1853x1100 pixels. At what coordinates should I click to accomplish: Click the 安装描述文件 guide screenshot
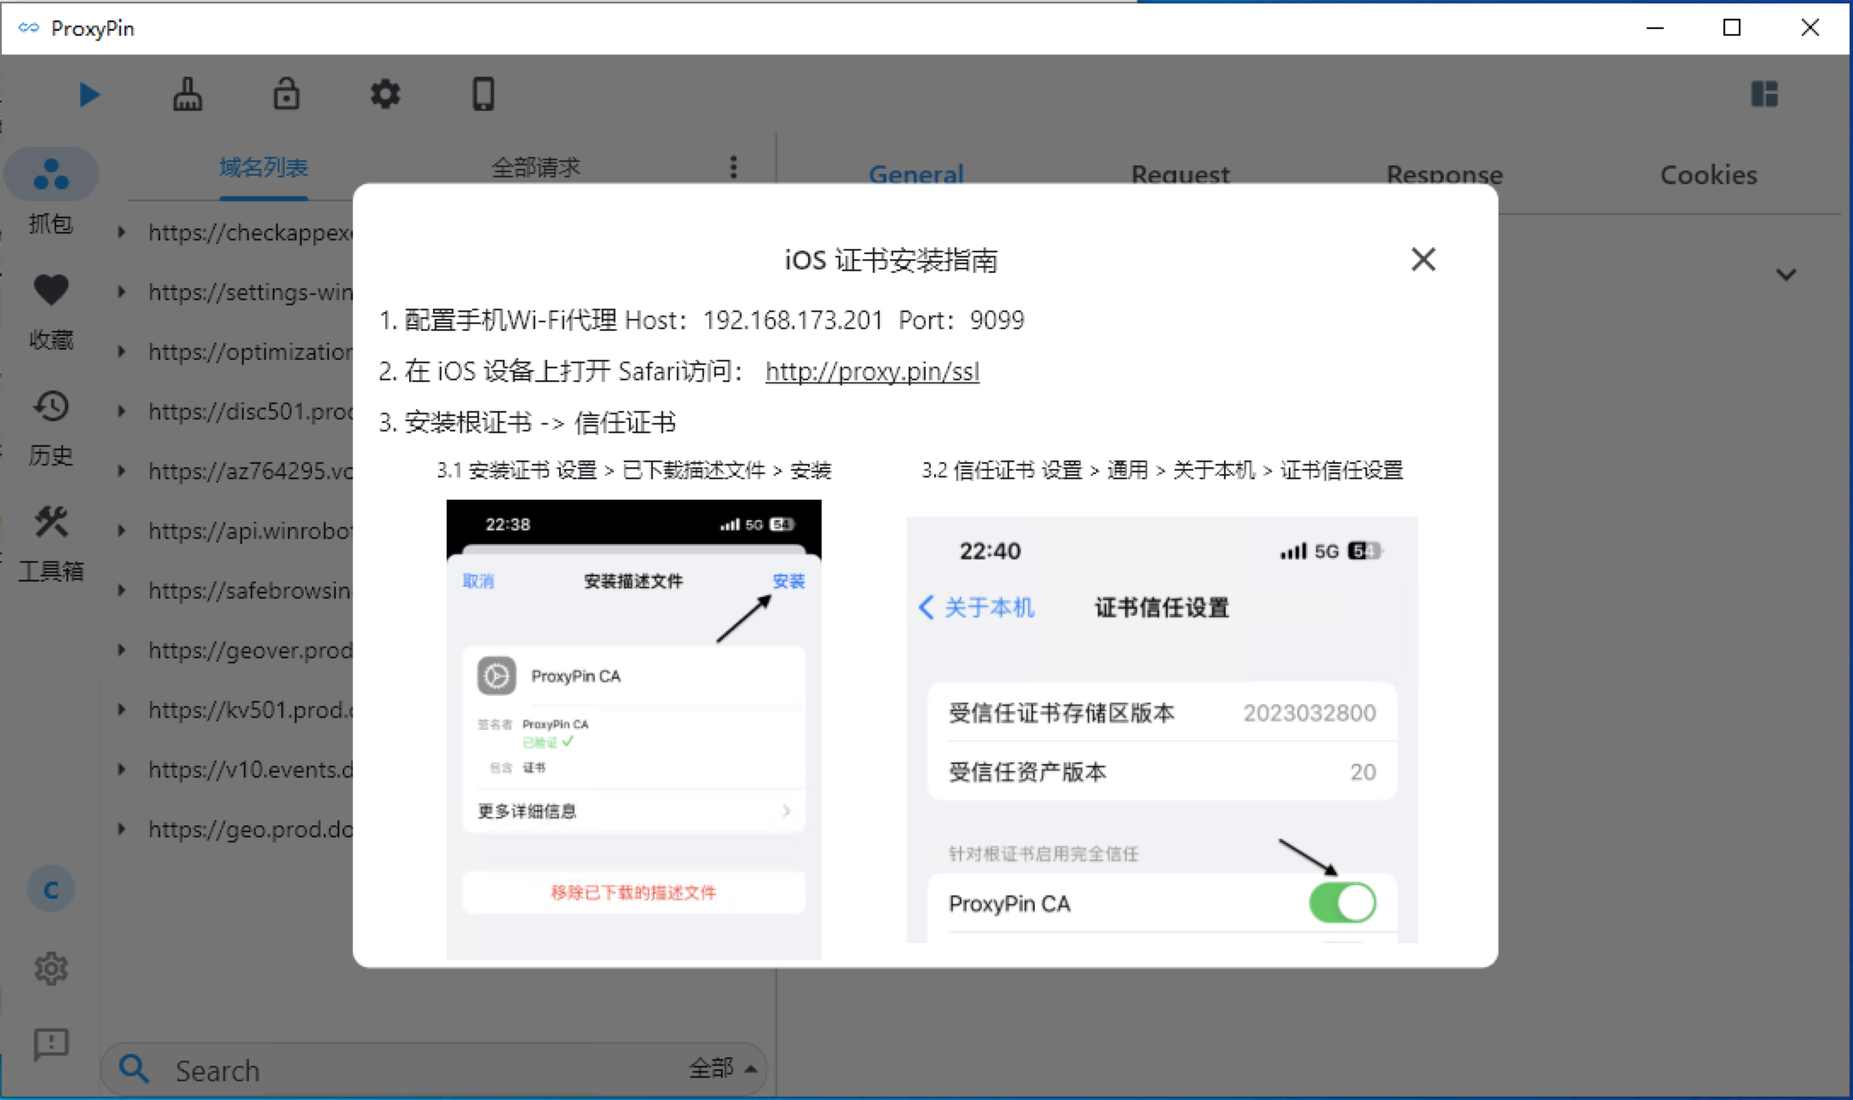pyautogui.click(x=634, y=730)
